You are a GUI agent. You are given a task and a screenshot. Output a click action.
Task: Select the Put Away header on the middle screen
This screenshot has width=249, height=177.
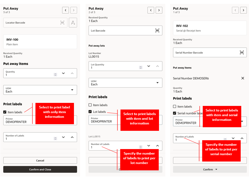click(x=96, y=8)
